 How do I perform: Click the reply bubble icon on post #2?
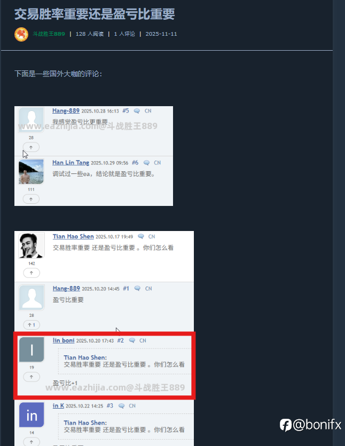132,340
